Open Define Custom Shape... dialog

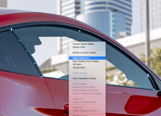[x=87, y=53]
